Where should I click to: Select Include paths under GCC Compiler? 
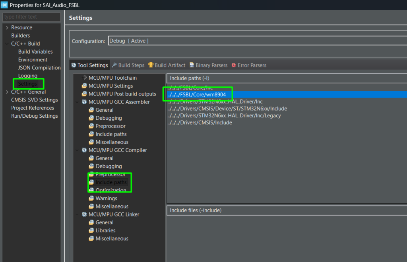coord(111,182)
